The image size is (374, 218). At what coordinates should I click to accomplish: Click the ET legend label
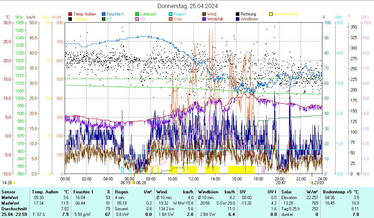click(x=109, y=19)
